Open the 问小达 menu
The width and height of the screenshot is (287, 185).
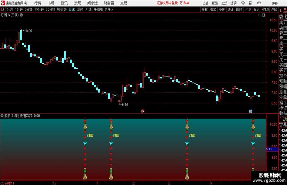[x=92, y=3]
